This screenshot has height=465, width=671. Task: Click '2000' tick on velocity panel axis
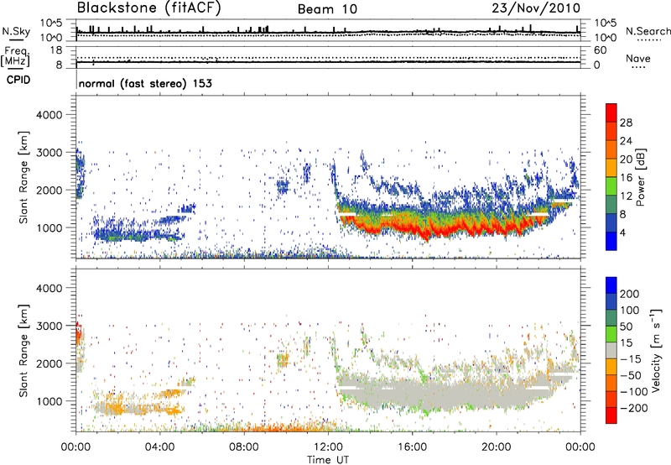click(49, 363)
